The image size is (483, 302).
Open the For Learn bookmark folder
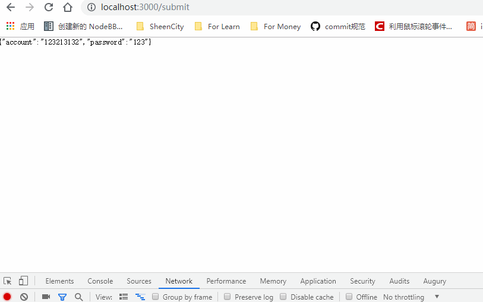click(x=217, y=27)
